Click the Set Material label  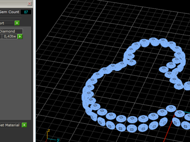coord(9,125)
